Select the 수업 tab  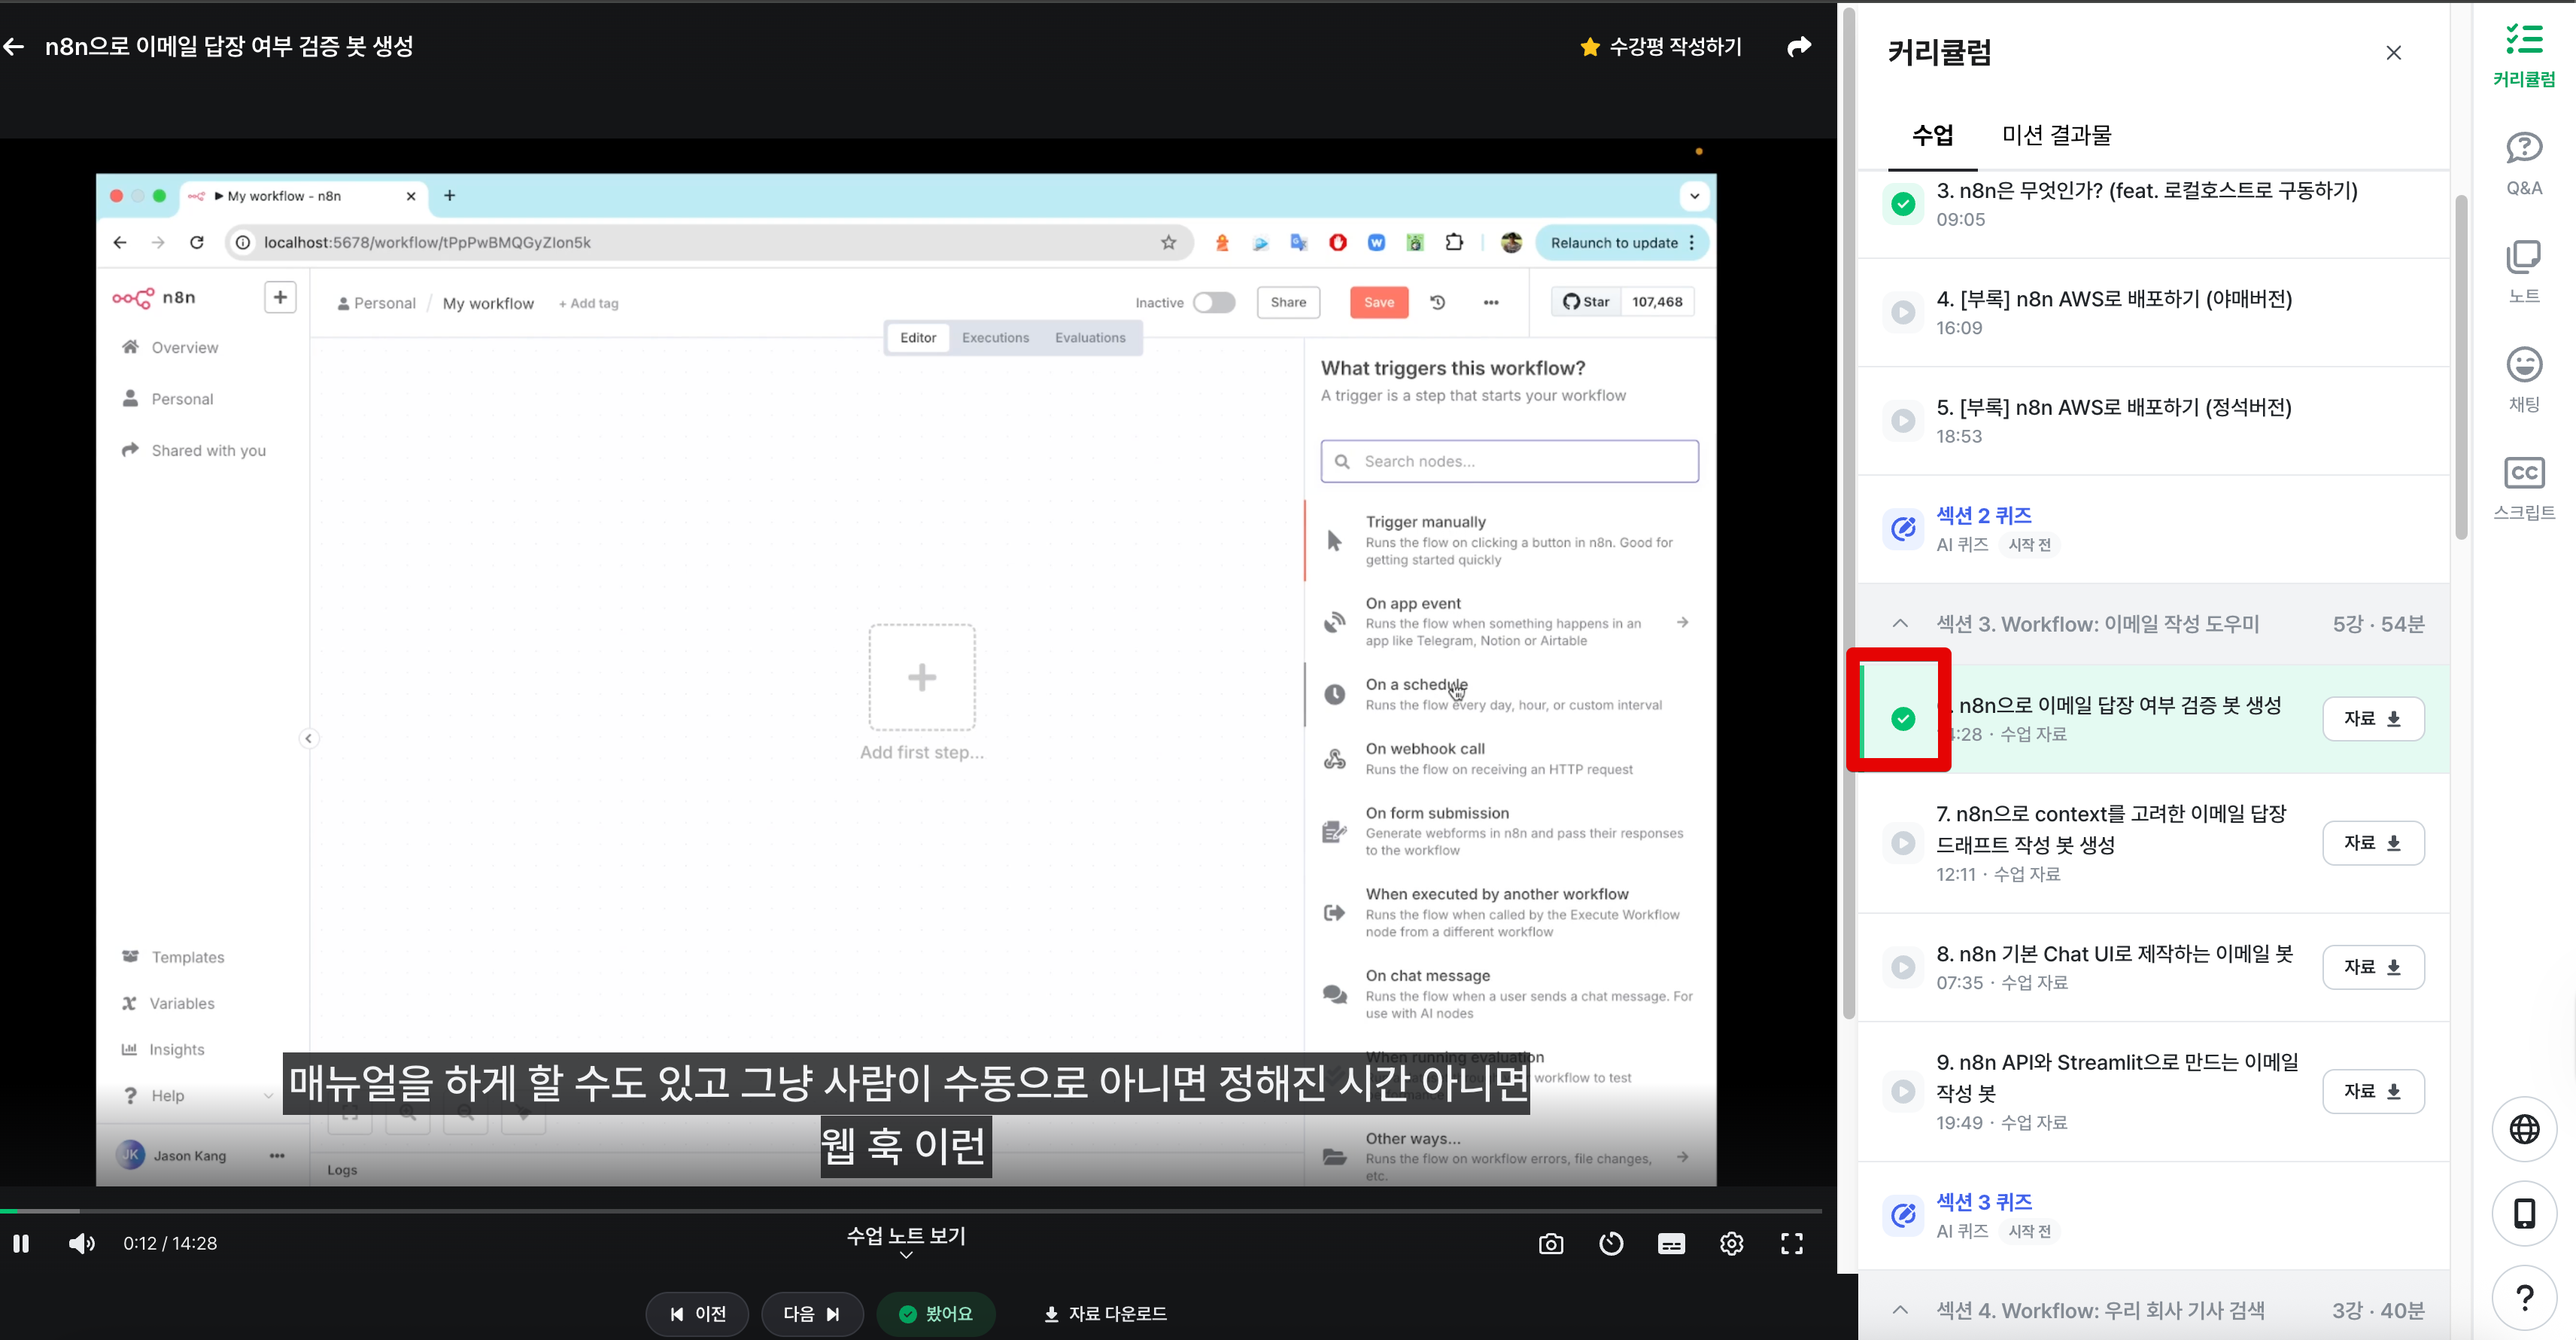(x=1932, y=135)
